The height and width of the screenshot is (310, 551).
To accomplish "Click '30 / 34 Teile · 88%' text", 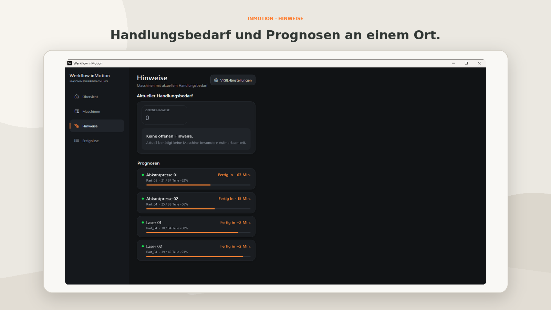I will pos(175,228).
